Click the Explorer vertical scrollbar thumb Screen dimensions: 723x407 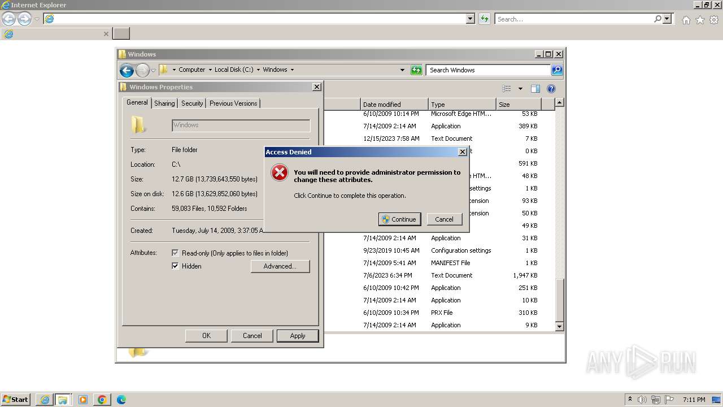tap(559, 300)
